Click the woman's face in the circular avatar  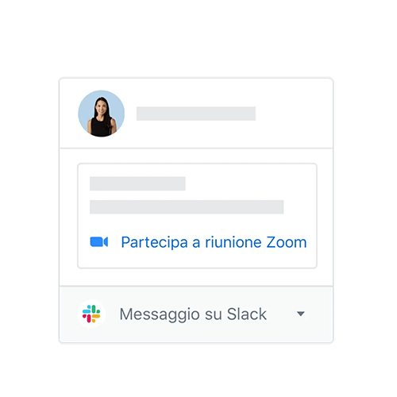(102, 107)
